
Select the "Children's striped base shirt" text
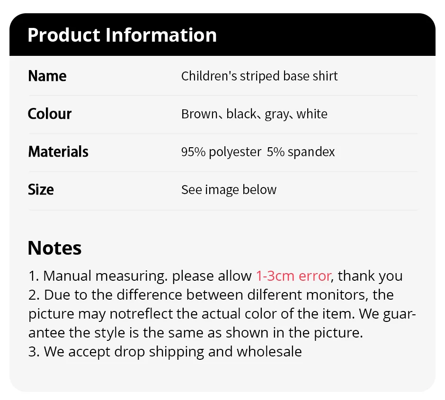tap(259, 76)
